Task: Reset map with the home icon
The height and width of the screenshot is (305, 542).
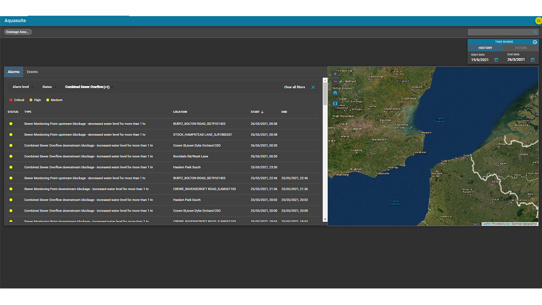Action: pyautogui.click(x=335, y=92)
